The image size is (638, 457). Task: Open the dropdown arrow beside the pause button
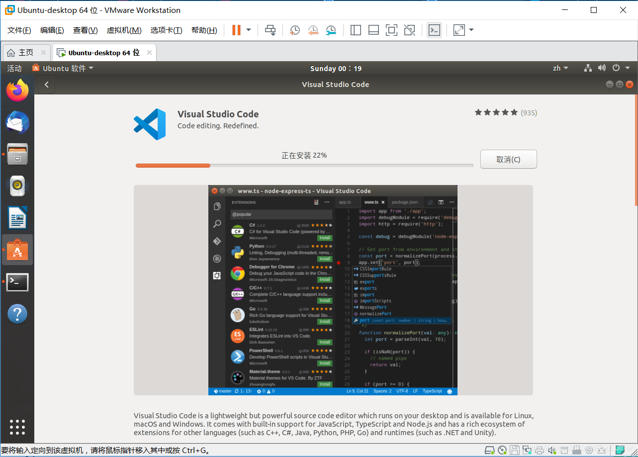pos(249,30)
